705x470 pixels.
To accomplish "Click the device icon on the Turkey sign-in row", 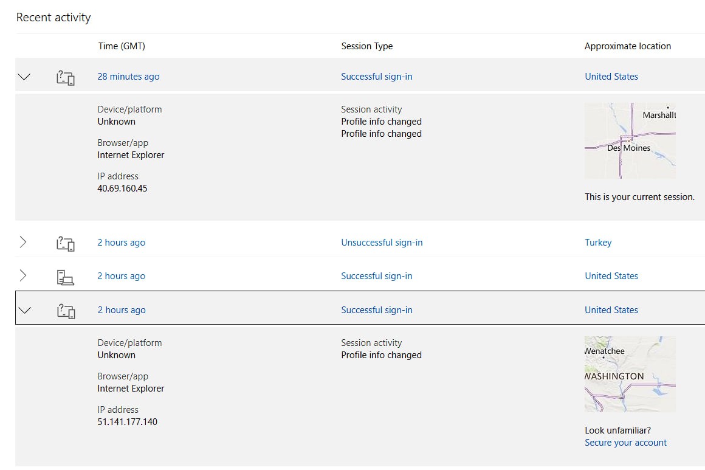I will click(x=65, y=243).
